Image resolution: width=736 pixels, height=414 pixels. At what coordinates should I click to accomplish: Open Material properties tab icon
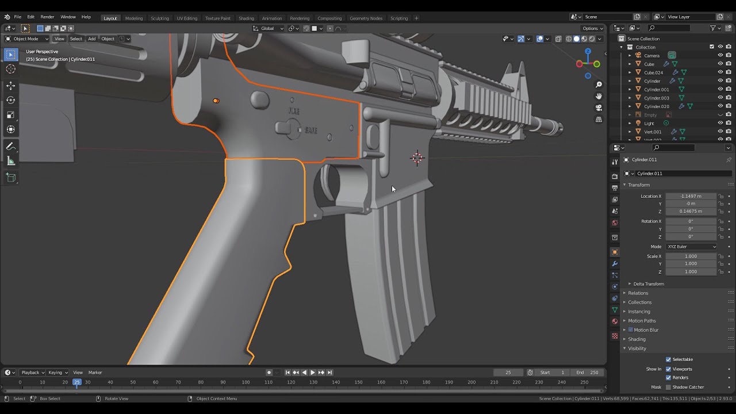615,321
